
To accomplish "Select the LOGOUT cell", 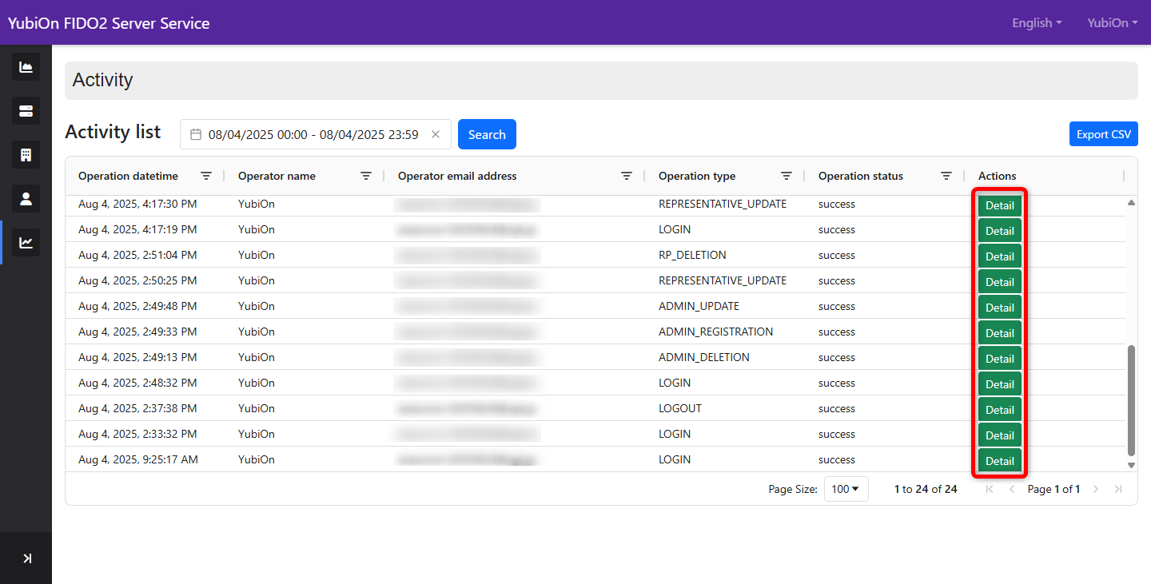I will tap(680, 408).
